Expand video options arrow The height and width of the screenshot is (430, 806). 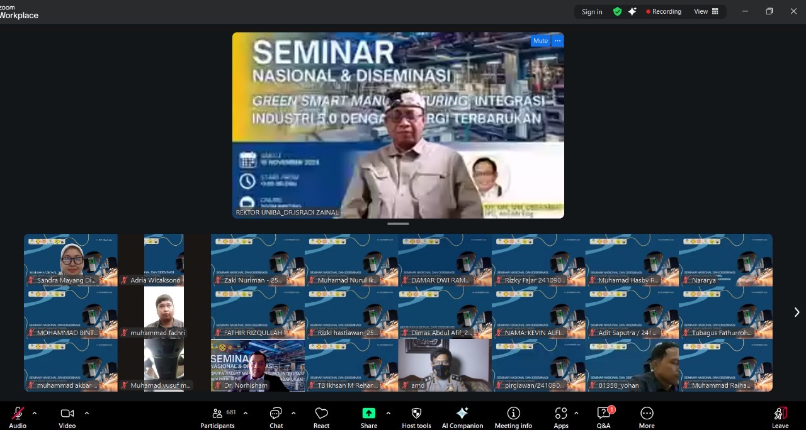coord(86,413)
